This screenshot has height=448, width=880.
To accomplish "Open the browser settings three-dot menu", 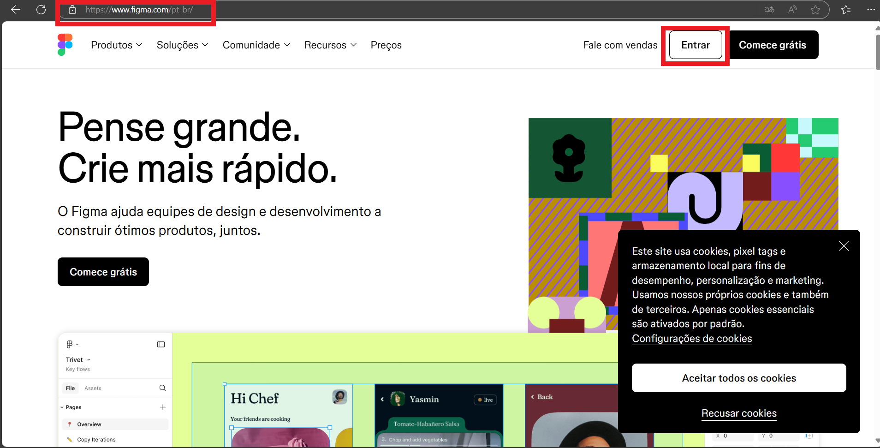I will (x=871, y=10).
